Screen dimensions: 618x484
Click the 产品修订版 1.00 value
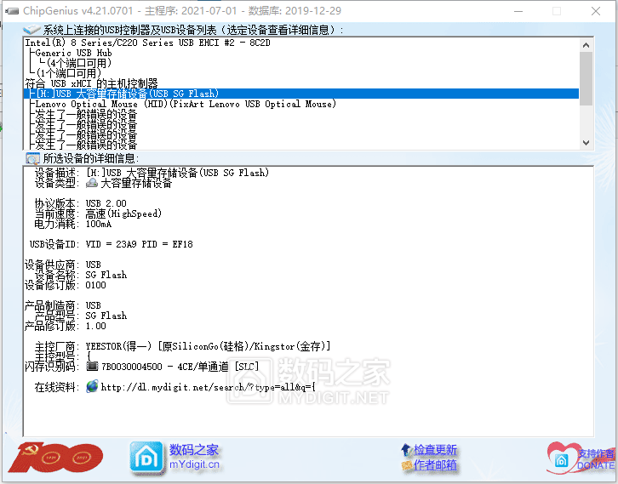pyautogui.click(x=96, y=326)
